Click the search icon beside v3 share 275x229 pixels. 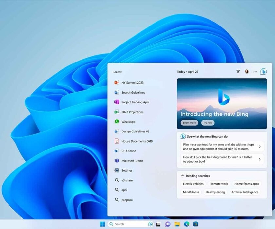[117, 180]
